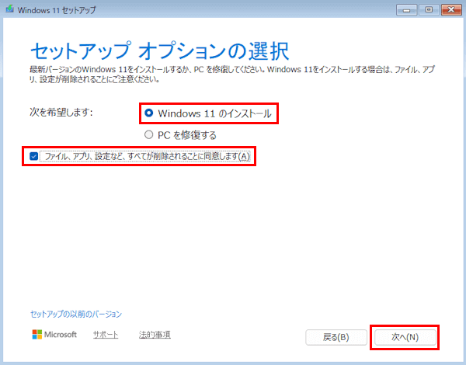
Task: Select the Windows 11 のインストール radio button
Action: (x=148, y=113)
